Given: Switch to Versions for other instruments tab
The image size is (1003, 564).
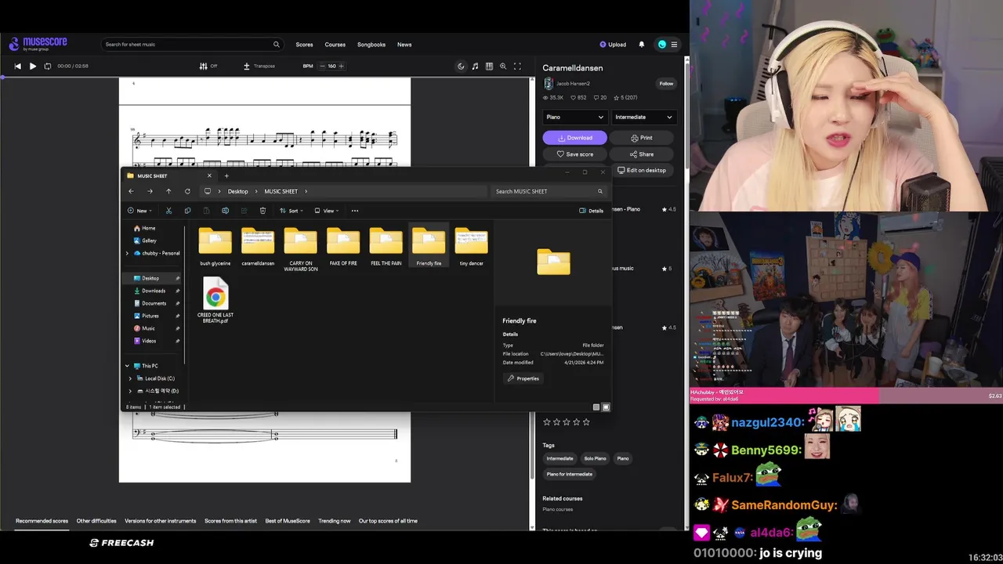Looking at the screenshot, I should point(161,521).
